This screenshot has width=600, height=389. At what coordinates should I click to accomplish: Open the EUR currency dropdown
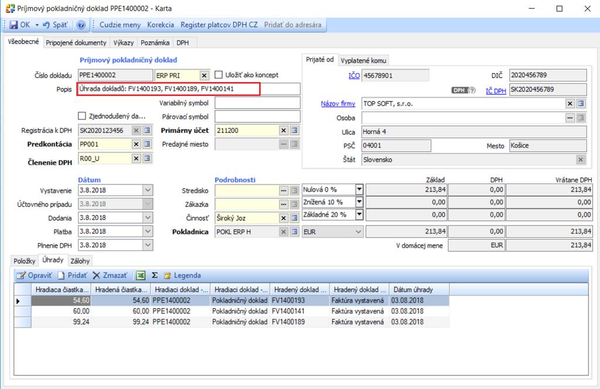[358, 232]
